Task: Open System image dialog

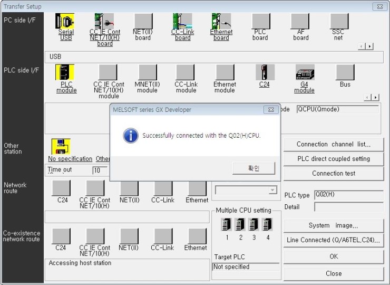Action: pos(334,226)
